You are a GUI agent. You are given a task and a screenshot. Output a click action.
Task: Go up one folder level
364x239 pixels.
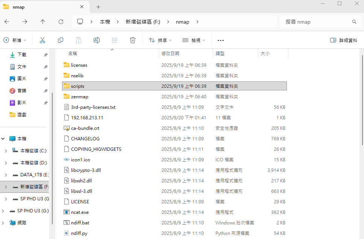[43, 22]
